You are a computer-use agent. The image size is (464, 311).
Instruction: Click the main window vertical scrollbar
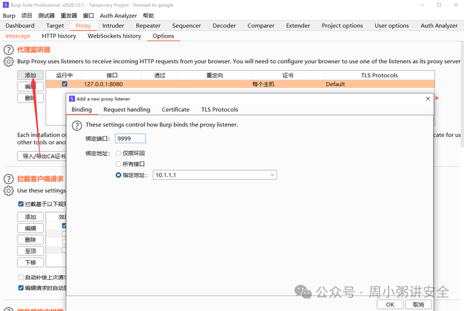point(462,95)
